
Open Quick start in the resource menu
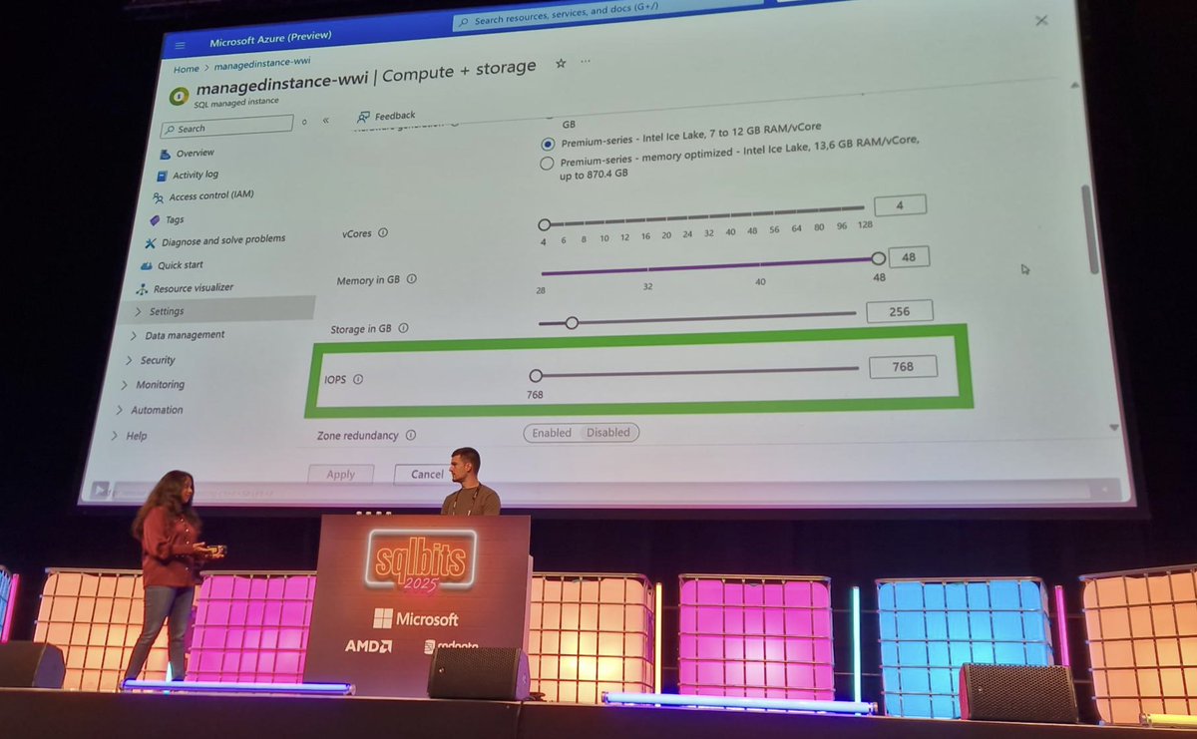tap(181, 265)
